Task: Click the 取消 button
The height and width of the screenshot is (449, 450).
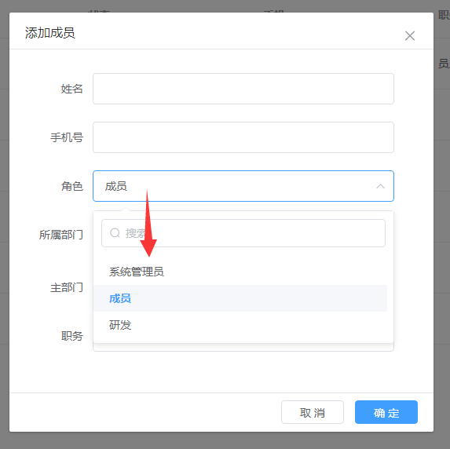Action: pos(313,412)
